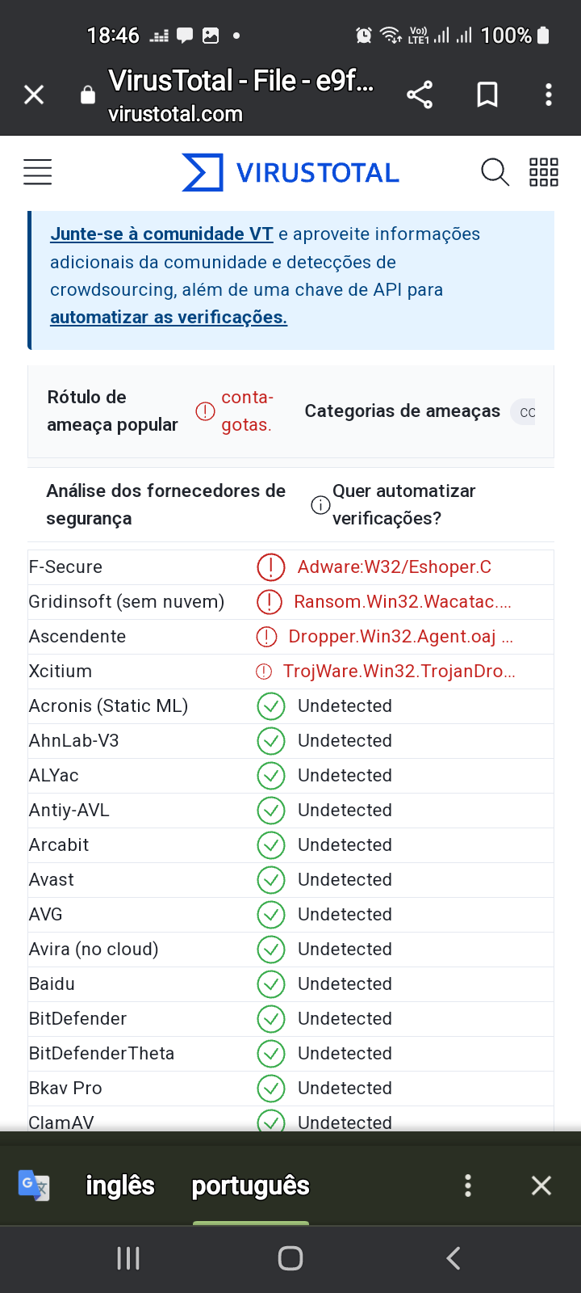Open the VirusTotal hamburger menu

37,172
